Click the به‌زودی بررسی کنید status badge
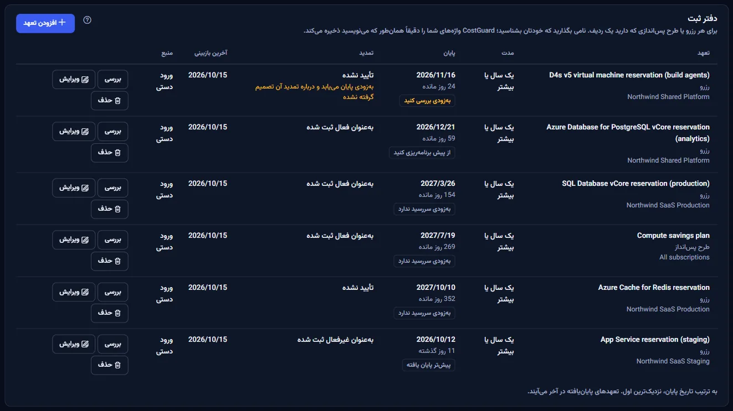Image resolution: width=733 pixels, height=411 pixels. [427, 101]
